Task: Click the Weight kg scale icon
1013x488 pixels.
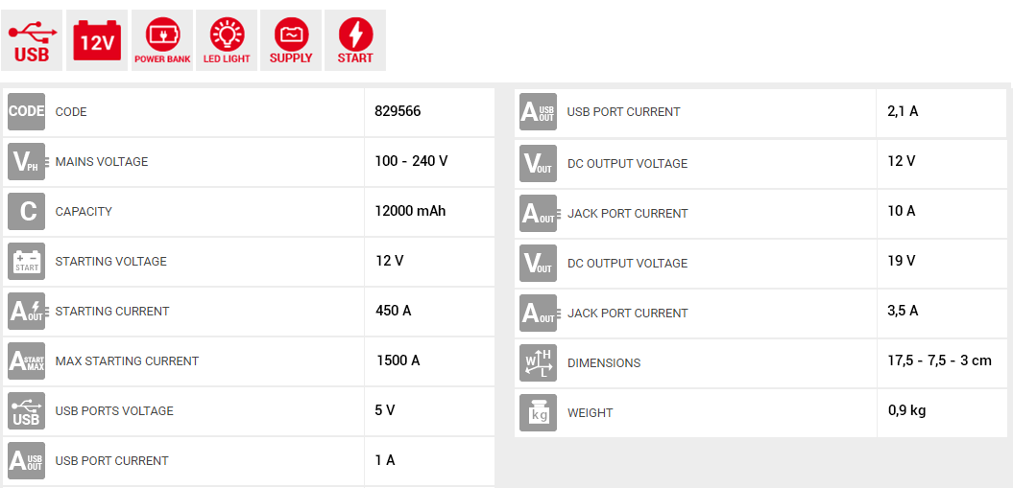Action: point(538,413)
